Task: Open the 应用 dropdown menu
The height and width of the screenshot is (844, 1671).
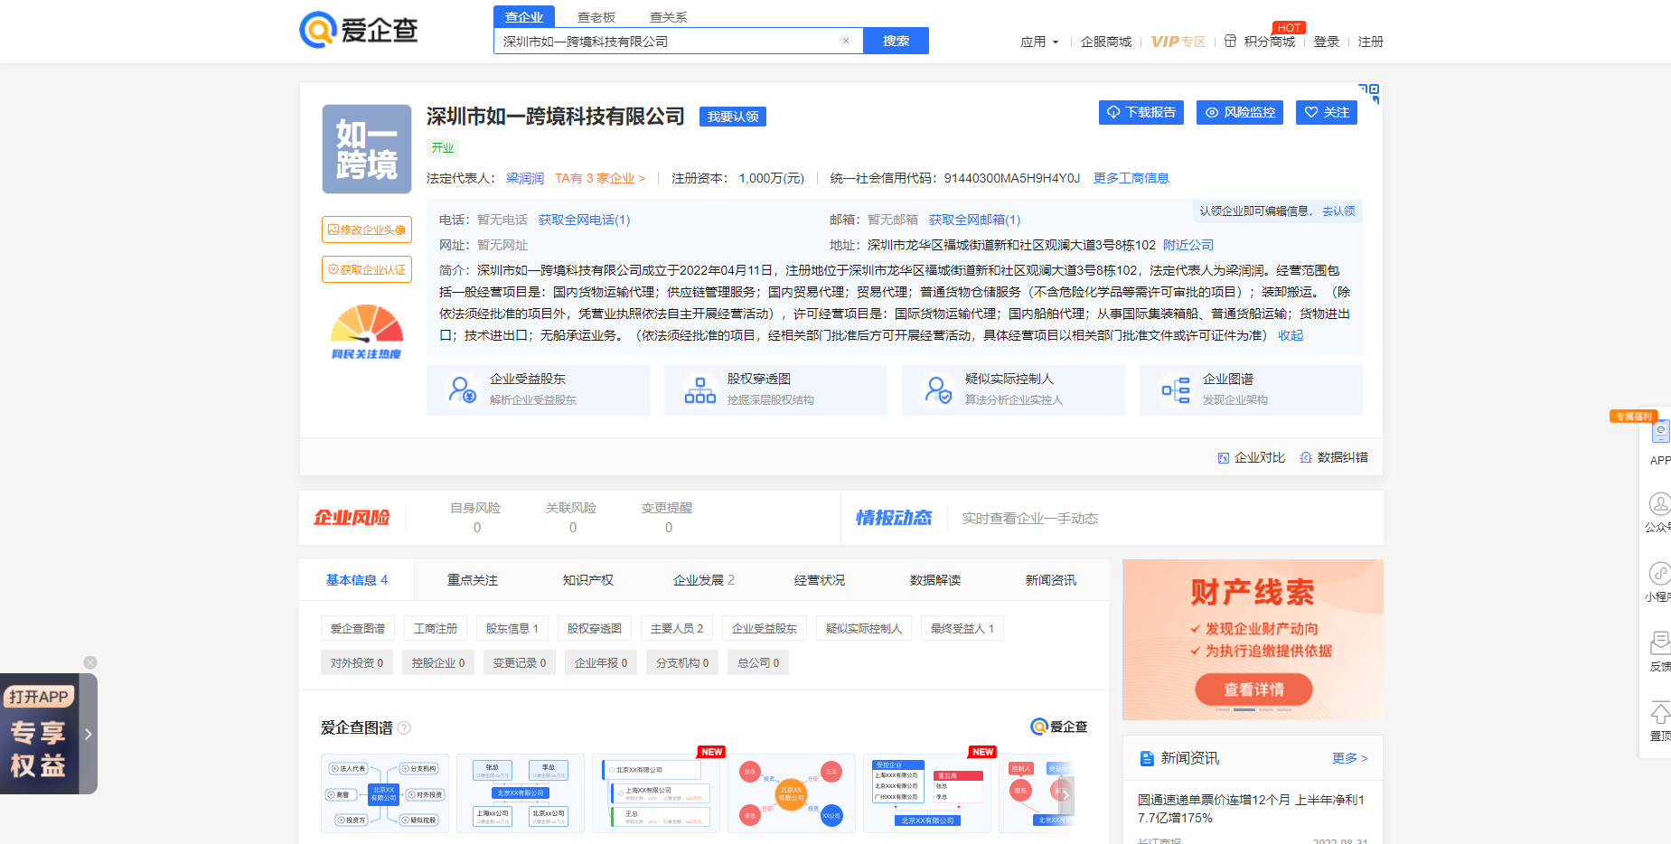Action: coord(1039,42)
